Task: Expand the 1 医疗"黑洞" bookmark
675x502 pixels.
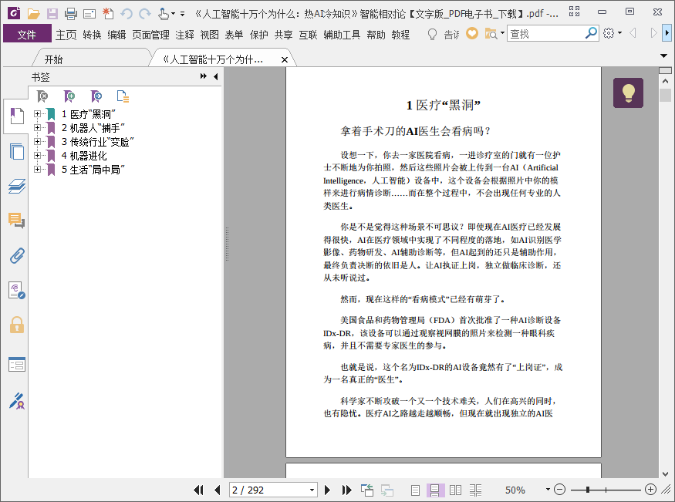Action: [38, 114]
